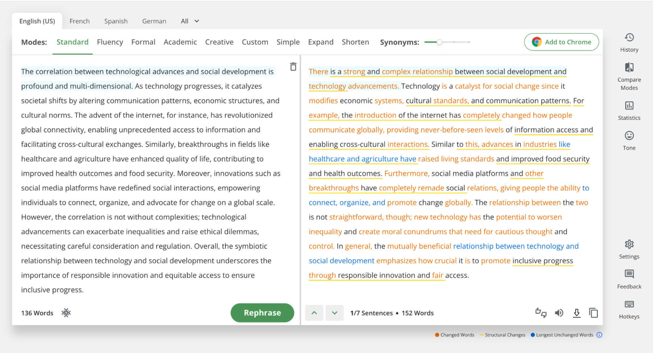
Task: Delete input text with trash icon
Action: pyautogui.click(x=293, y=67)
